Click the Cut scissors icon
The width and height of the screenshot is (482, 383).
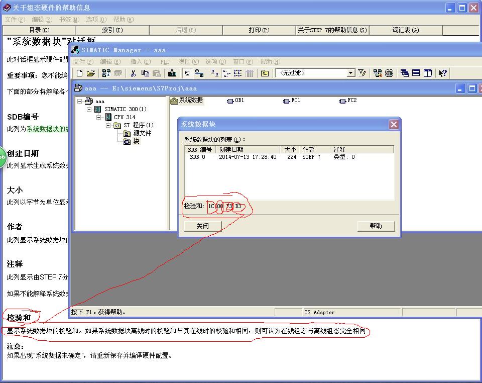(x=133, y=73)
